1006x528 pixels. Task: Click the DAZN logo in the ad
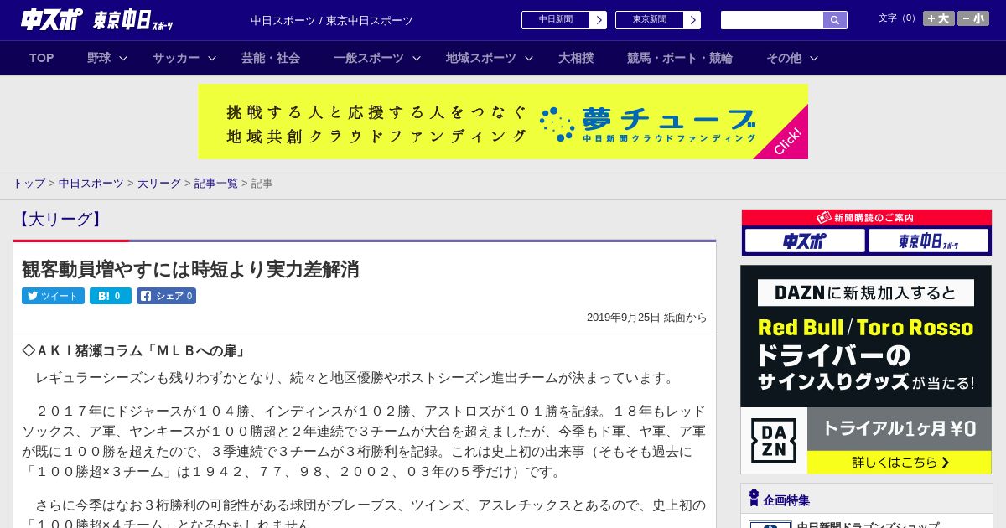tap(774, 441)
